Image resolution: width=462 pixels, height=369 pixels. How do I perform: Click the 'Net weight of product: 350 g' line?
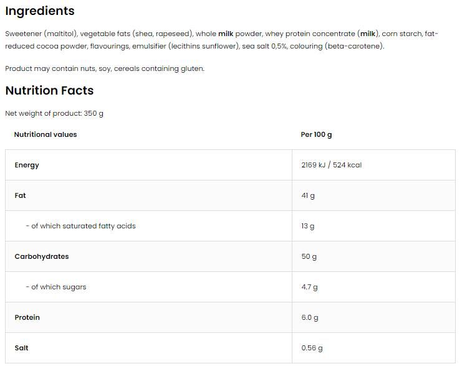54,113
